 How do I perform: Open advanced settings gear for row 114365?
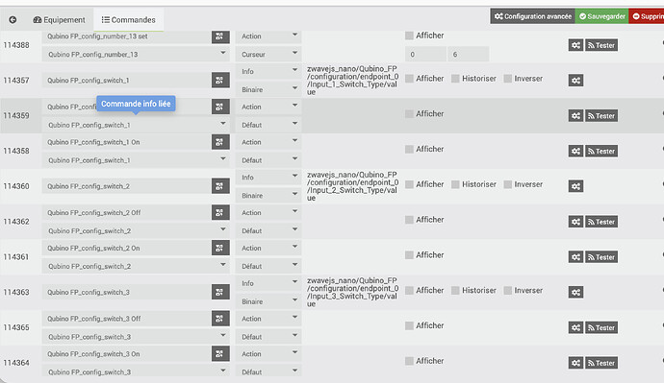click(575, 327)
